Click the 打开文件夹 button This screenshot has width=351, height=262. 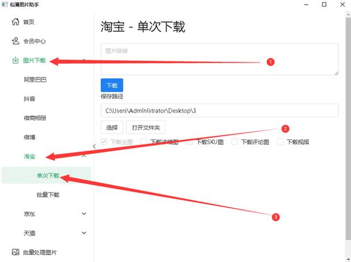coord(148,127)
